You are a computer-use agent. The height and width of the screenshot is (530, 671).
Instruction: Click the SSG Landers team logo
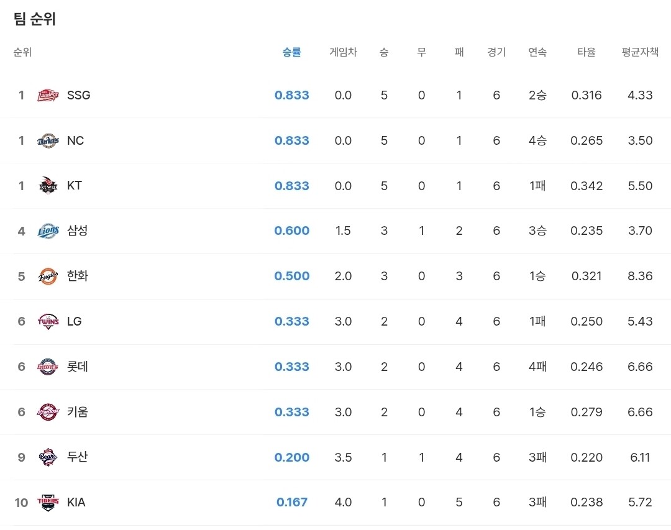click(x=48, y=95)
